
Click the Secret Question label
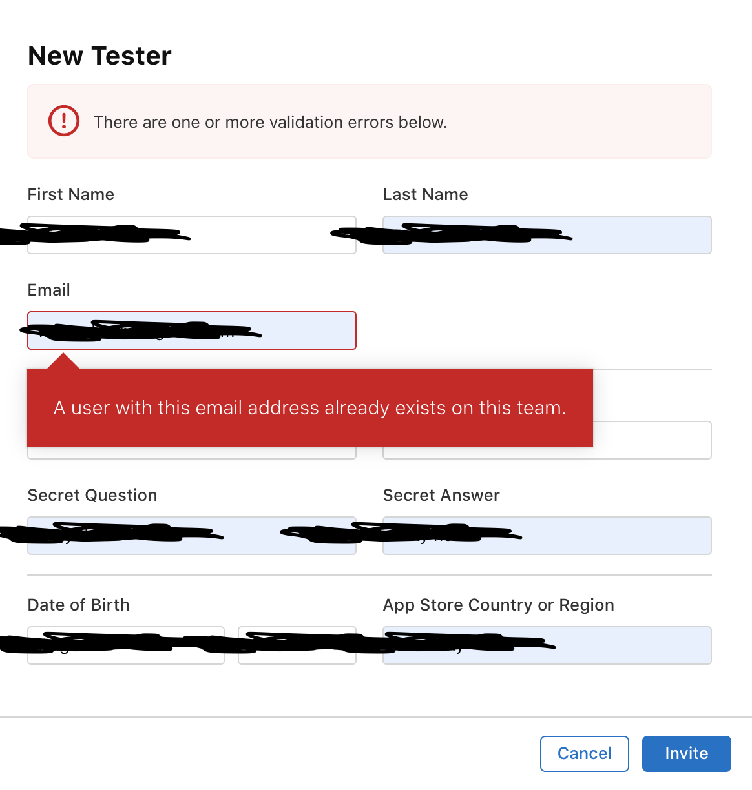point(92,495)
